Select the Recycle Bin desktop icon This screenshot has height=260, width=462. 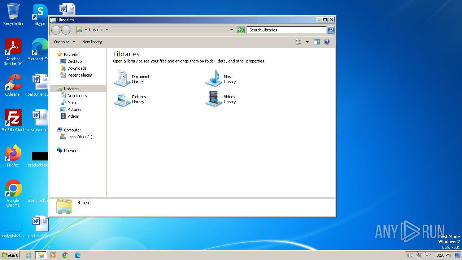13,14
